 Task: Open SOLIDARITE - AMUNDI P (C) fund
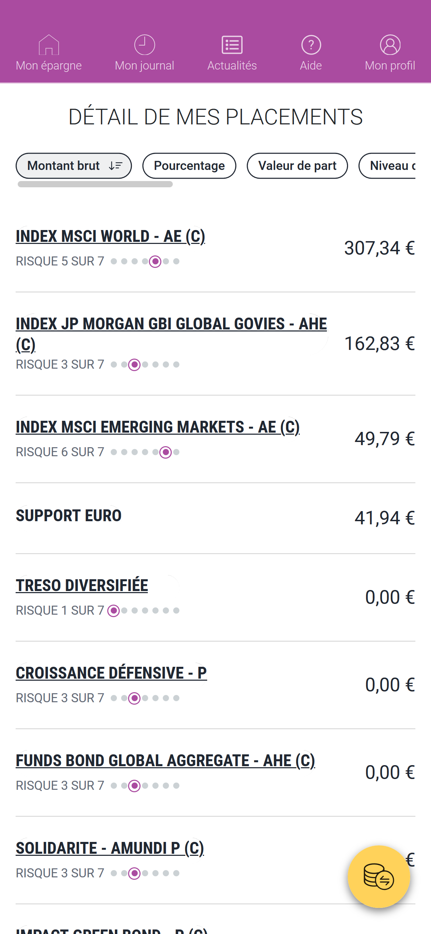click(110, 848)
